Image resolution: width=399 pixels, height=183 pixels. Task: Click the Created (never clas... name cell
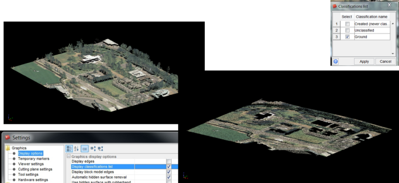(372, 24)
